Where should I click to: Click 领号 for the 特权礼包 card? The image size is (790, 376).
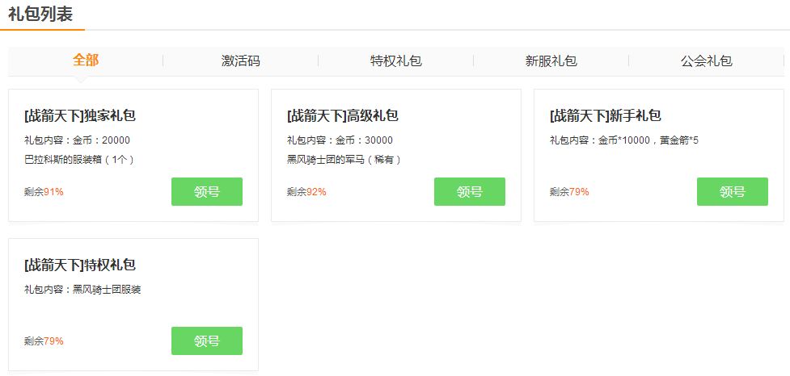click(206, 340)
